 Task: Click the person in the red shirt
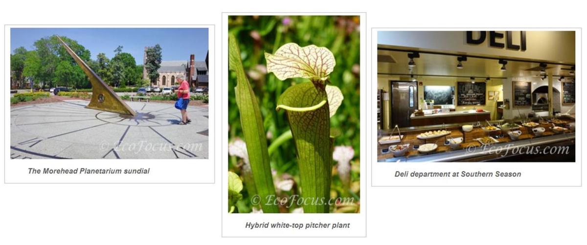[x=183, y=99]
